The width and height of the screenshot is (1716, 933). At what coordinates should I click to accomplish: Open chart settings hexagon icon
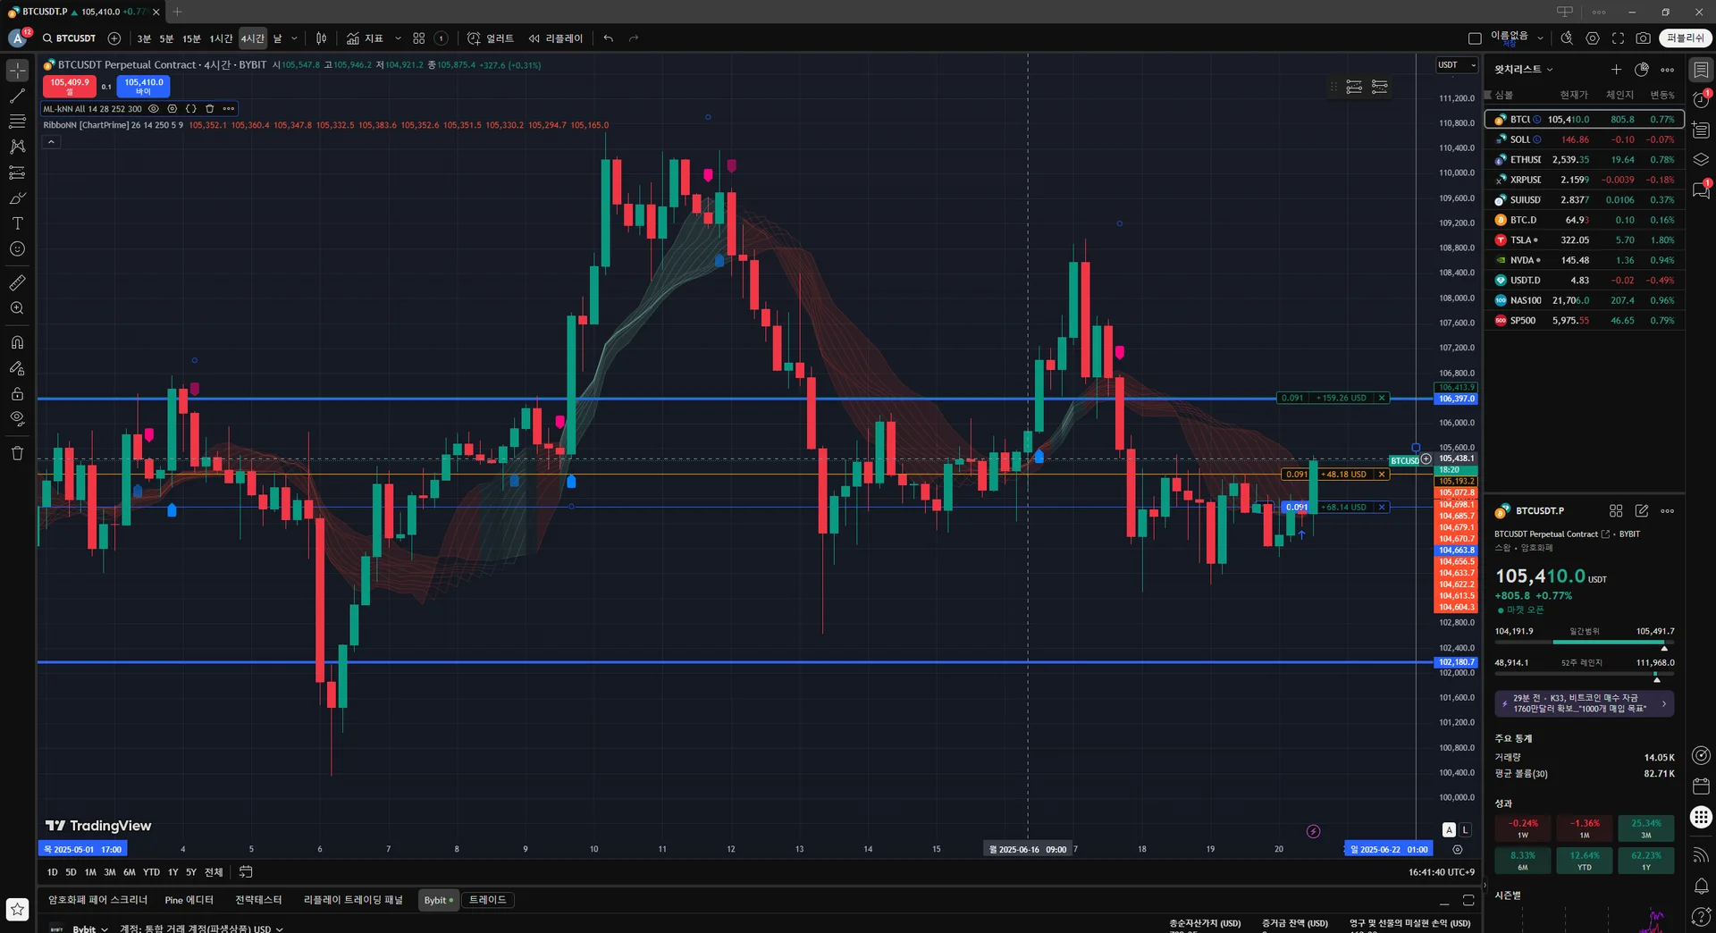coord(1593,38)
